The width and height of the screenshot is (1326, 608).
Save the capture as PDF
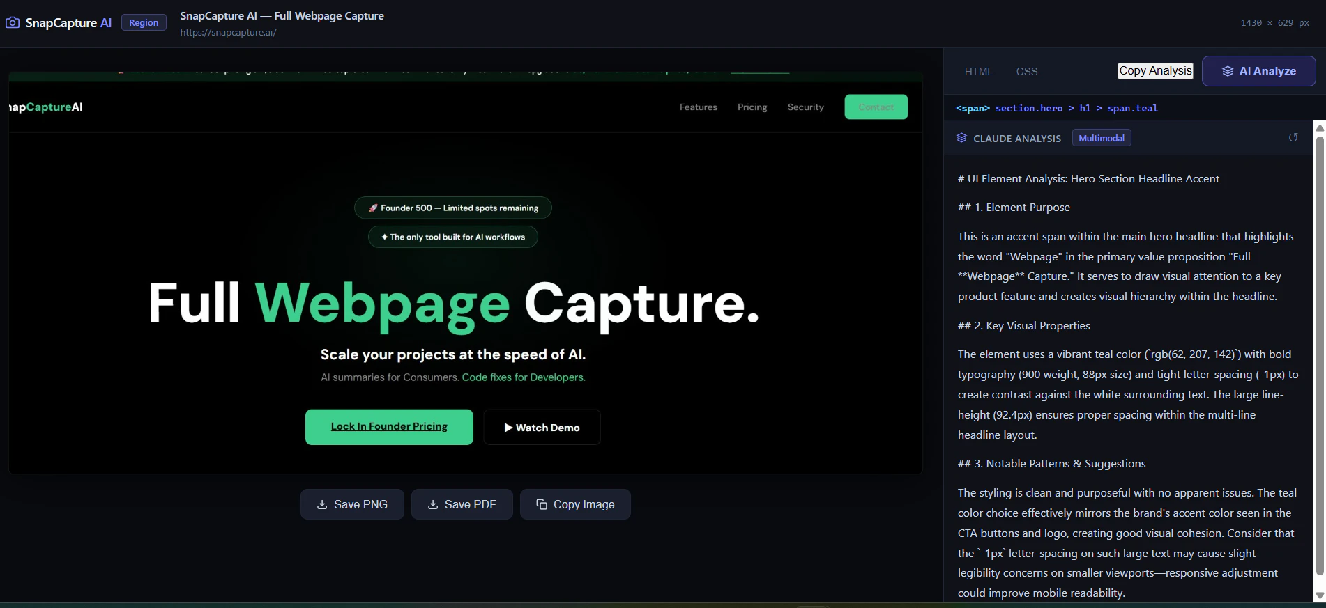[462, 504]
